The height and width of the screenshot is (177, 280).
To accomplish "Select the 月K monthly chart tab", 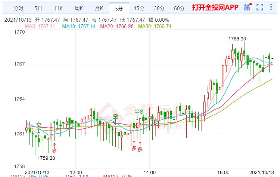I will 99,8.
